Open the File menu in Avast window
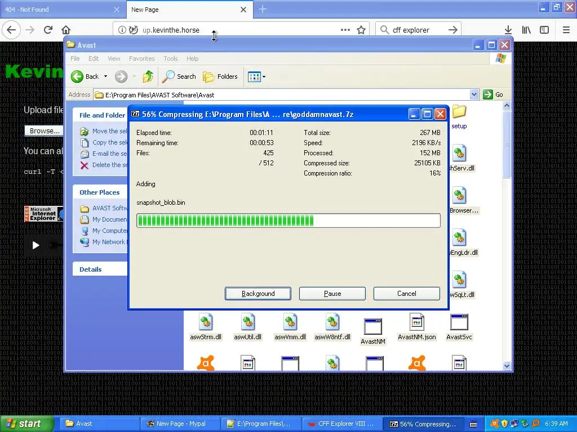 [x=75, y=58]
